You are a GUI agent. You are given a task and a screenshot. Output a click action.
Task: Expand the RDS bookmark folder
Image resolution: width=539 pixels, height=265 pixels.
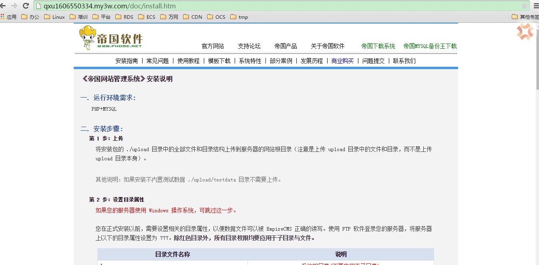coord(124,17)
